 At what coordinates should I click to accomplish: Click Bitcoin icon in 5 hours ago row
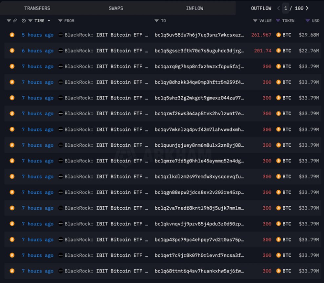12,35
